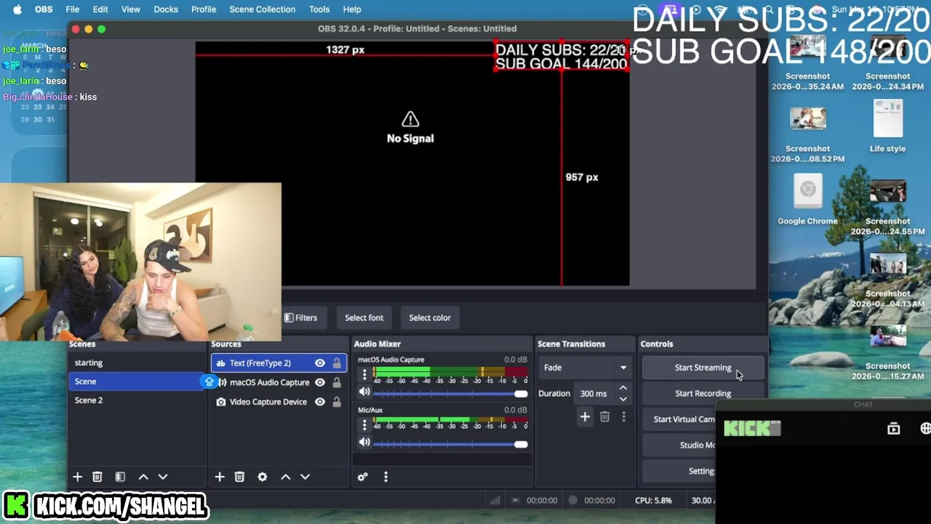Screen dimensions: 931x524
Task: Click the 300 ms duration field
Action: (595, 394)
